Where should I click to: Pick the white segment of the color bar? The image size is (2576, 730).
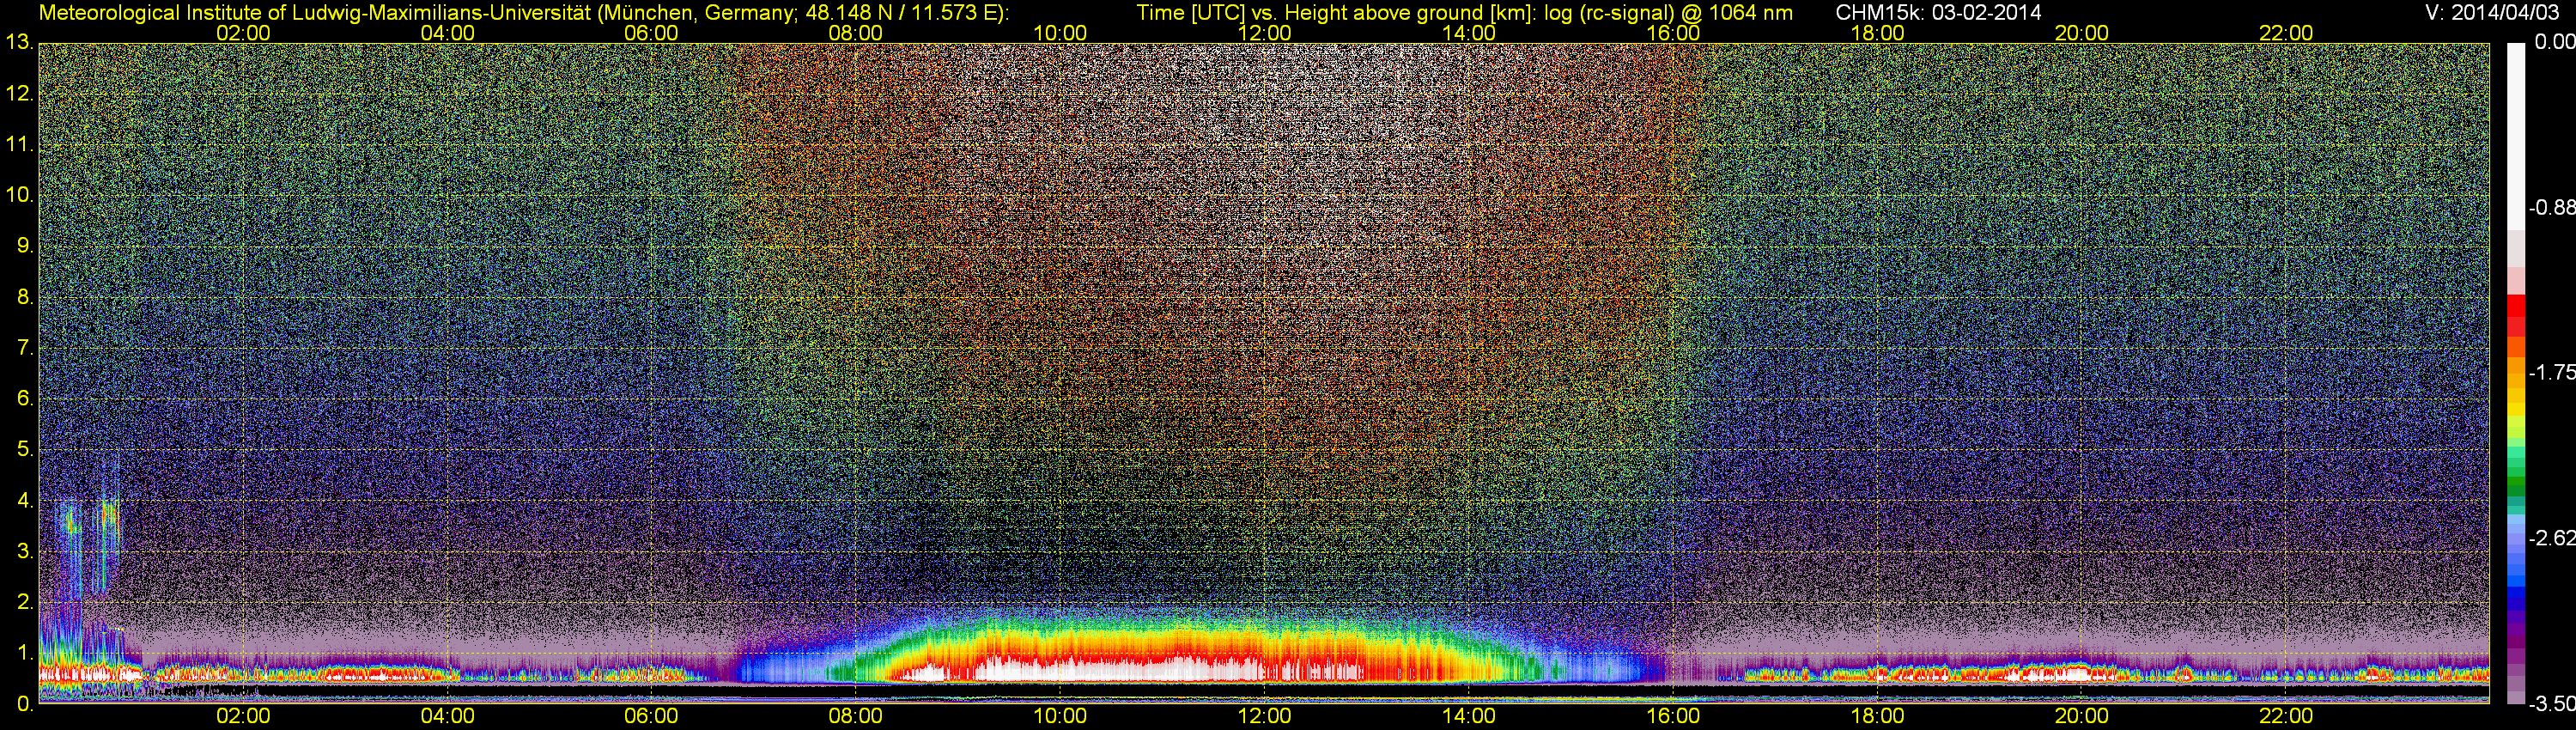tap(2516, 135)
